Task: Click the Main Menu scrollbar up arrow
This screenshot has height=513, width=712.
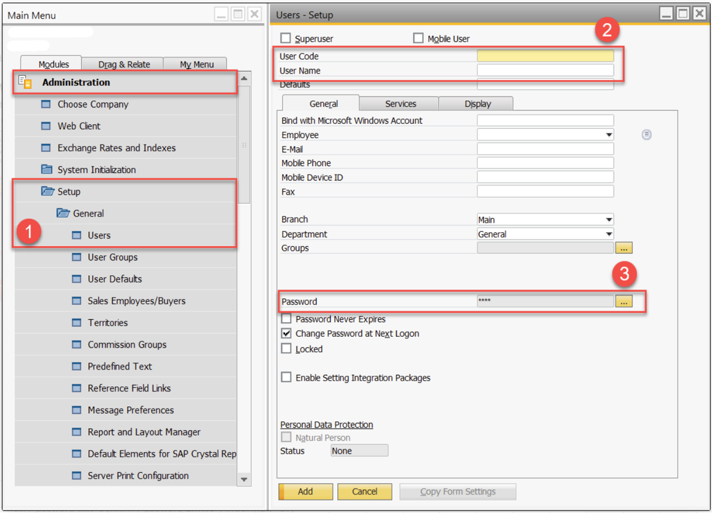Action: pos(244,78)
